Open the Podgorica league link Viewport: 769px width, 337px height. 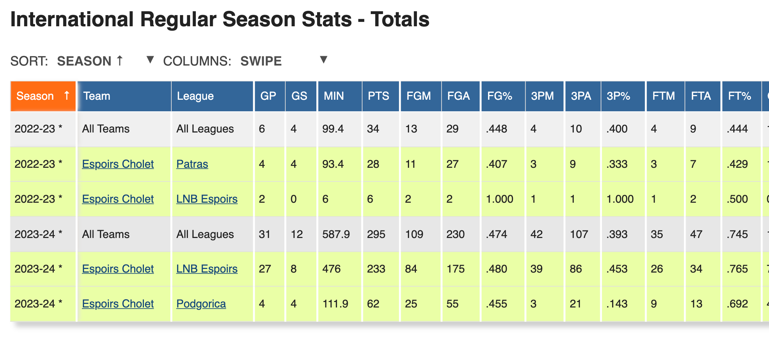point(201,304)
